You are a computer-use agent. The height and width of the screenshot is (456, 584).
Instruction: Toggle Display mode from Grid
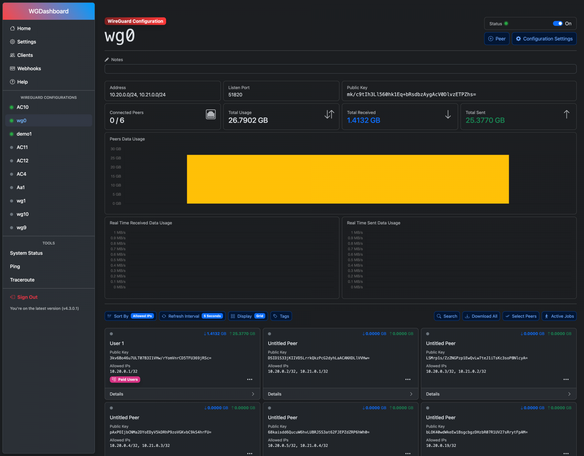tap(248, 316)
